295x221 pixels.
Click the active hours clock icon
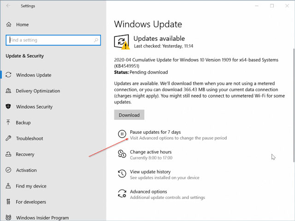122,154
